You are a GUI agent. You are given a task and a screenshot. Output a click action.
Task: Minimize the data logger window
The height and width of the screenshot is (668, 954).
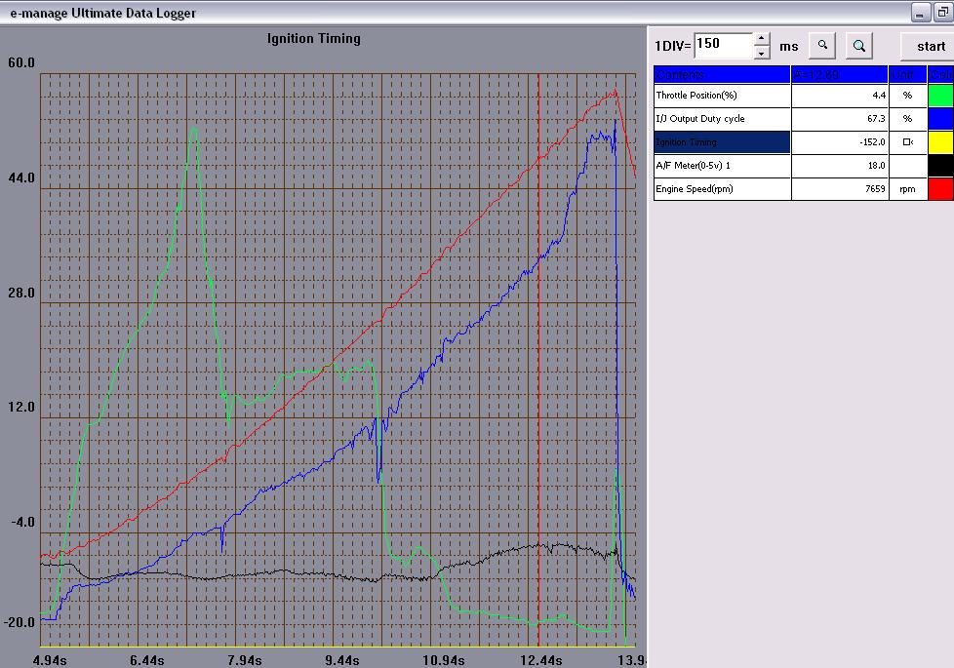[x=922, y=13]
